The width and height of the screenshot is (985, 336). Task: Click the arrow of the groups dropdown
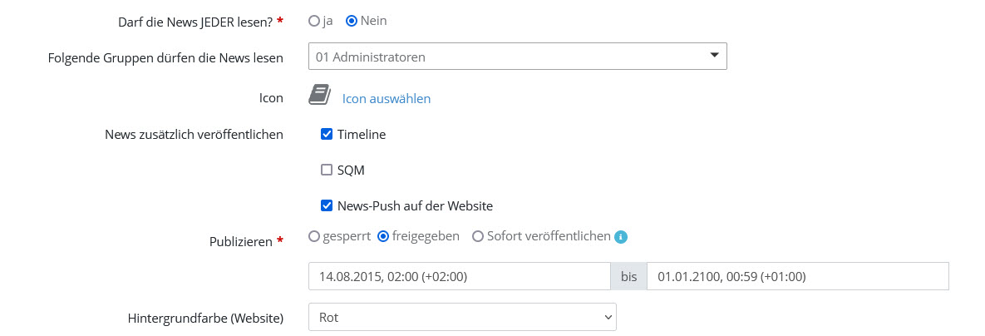[x=714, y=56]
